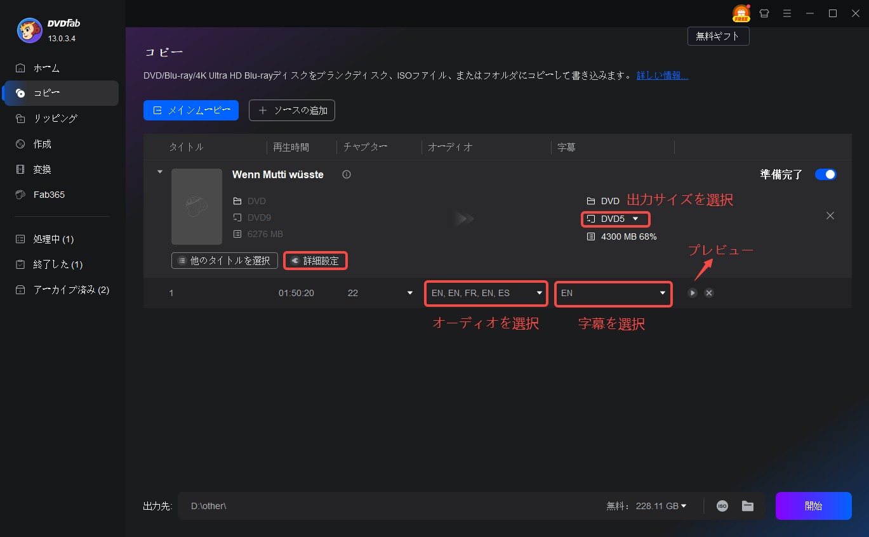Open the chapter dropdown showing 22

(380, 293)
